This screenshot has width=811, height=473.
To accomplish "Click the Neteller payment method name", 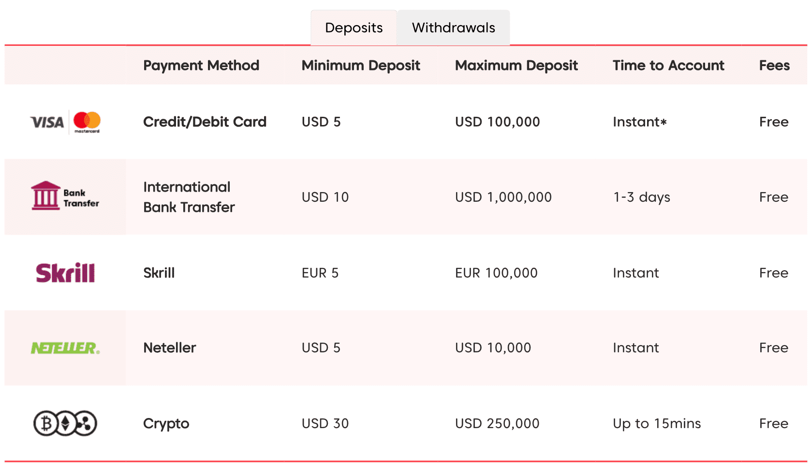I will click(x=170, y=348).
